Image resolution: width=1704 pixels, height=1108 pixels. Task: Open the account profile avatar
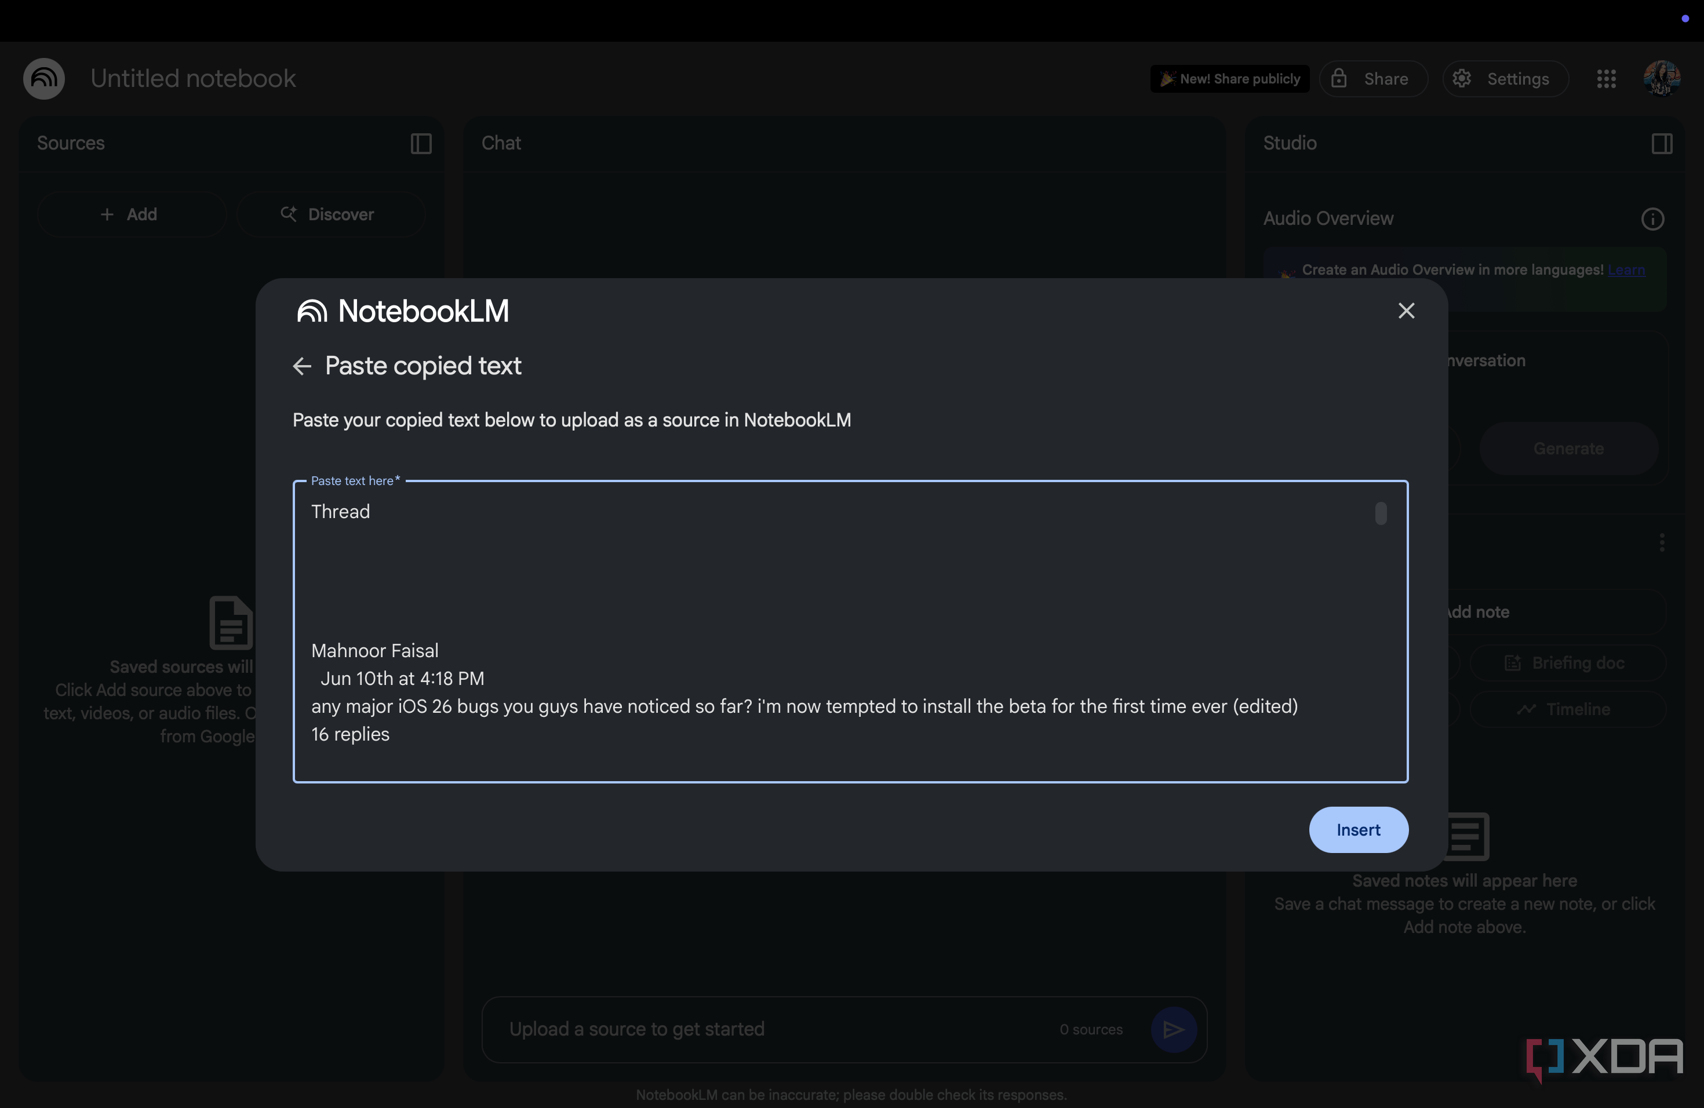(x=1661, y=78)
